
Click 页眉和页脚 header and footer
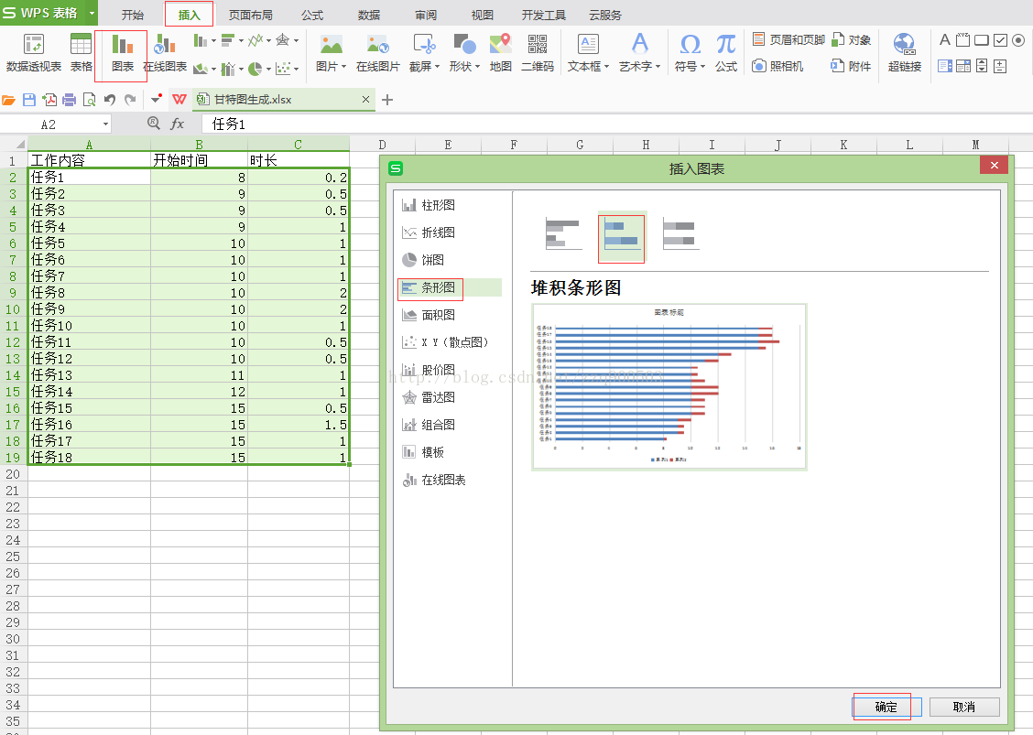(788, 39)
